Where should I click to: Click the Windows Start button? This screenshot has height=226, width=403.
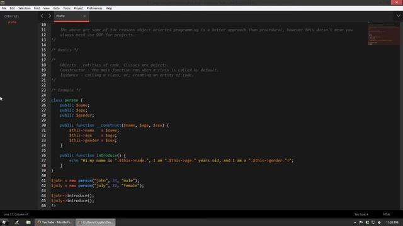tap(4, 222)
